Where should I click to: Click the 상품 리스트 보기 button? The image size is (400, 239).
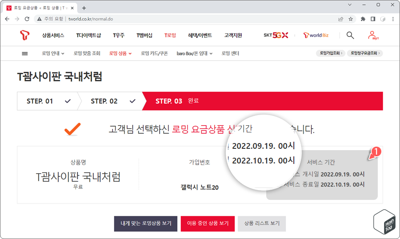pos(262,223)
